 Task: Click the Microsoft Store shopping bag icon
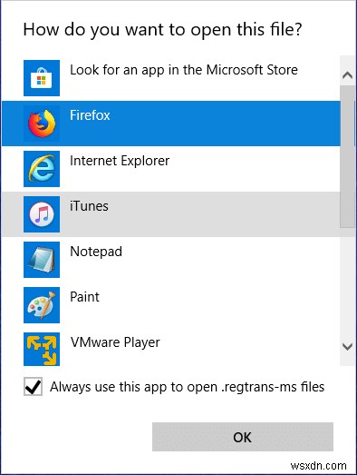click(42, 78)
